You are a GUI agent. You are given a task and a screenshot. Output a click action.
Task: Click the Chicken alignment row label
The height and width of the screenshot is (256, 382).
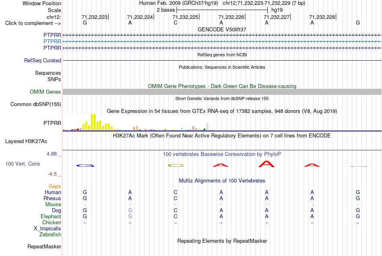[x=51, y=222]
